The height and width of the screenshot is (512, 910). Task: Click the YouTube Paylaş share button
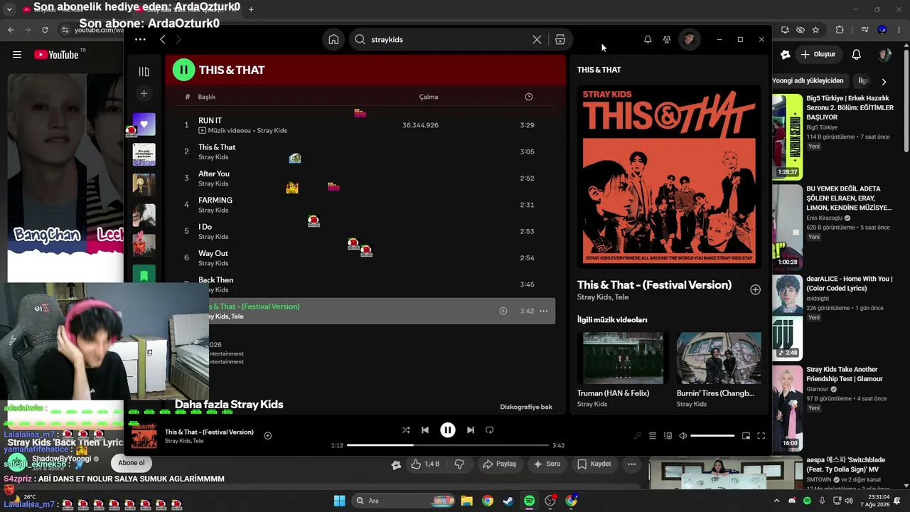point(499,464)
